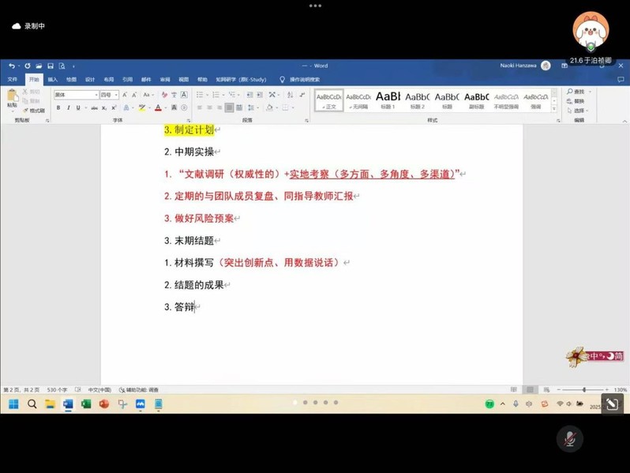Click the Replace (替换) icon
This screenshot has height=473, width=630.
pos(579,101)
